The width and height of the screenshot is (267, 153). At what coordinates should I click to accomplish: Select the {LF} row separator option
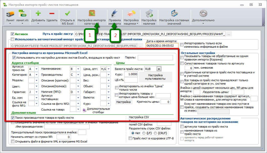tap(144, 133)
